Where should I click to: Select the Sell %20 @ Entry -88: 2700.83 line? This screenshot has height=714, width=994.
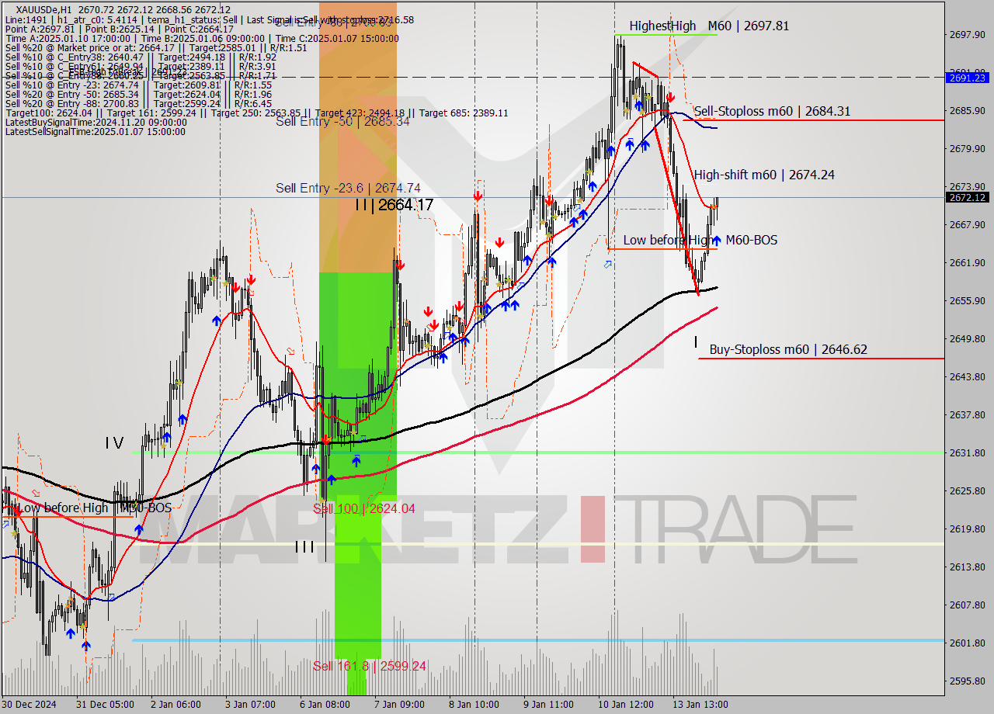pos(139,103)
